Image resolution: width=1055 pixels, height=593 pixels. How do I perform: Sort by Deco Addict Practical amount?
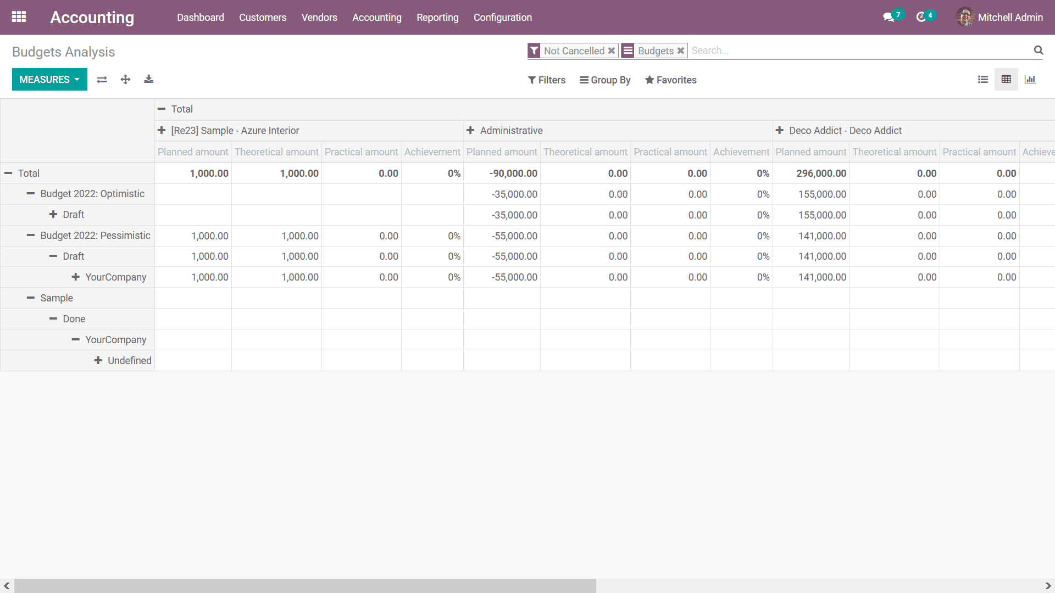(x=979, y=152)
